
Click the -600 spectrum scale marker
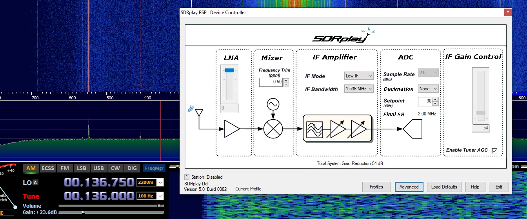click(71, 98)
